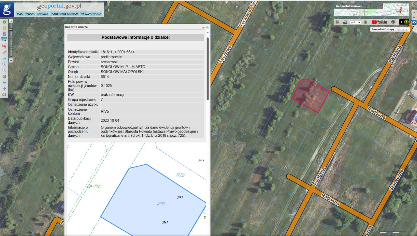The width and height of the screenshot is (417, 236).
Task: Choose the pencil drawing tool
Action: tap(4, 52)
